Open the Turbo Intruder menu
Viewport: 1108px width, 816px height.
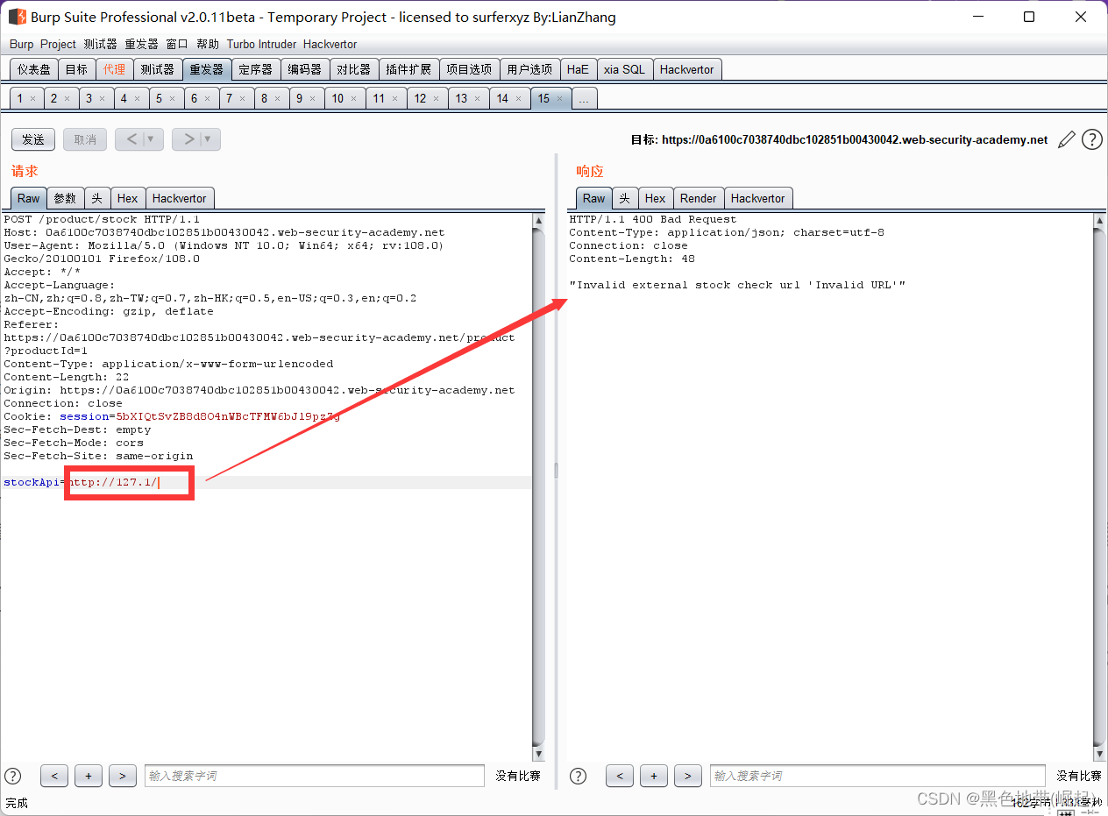coord(262,44)
